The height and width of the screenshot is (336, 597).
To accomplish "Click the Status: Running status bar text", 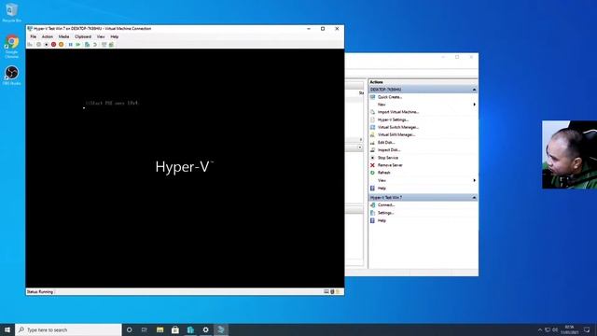I will pyautogui.click(x=40, y=292).
